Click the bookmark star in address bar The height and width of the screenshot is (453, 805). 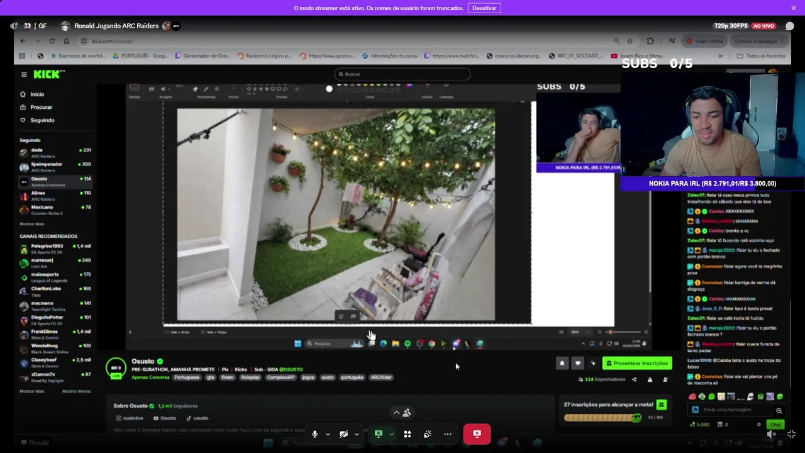630,41
